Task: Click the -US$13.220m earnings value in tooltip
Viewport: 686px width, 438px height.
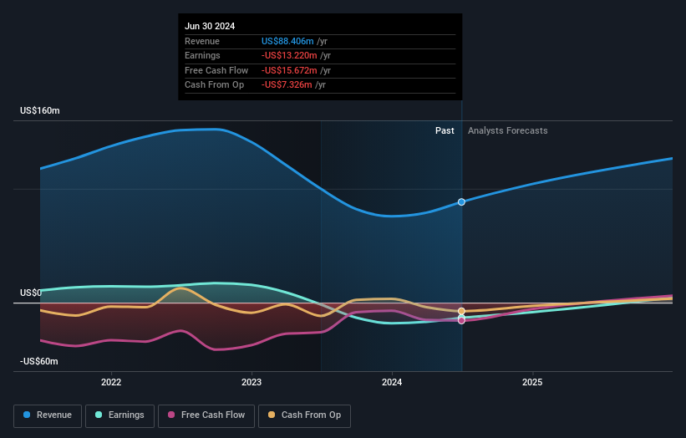Action: pos(289,55)
